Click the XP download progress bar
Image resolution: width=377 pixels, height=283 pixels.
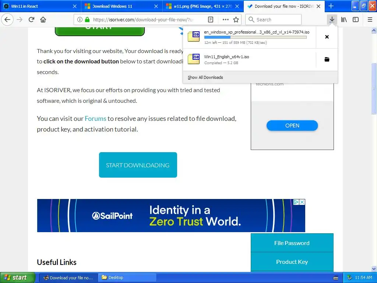pyautogui.click(x=256, y=37)
